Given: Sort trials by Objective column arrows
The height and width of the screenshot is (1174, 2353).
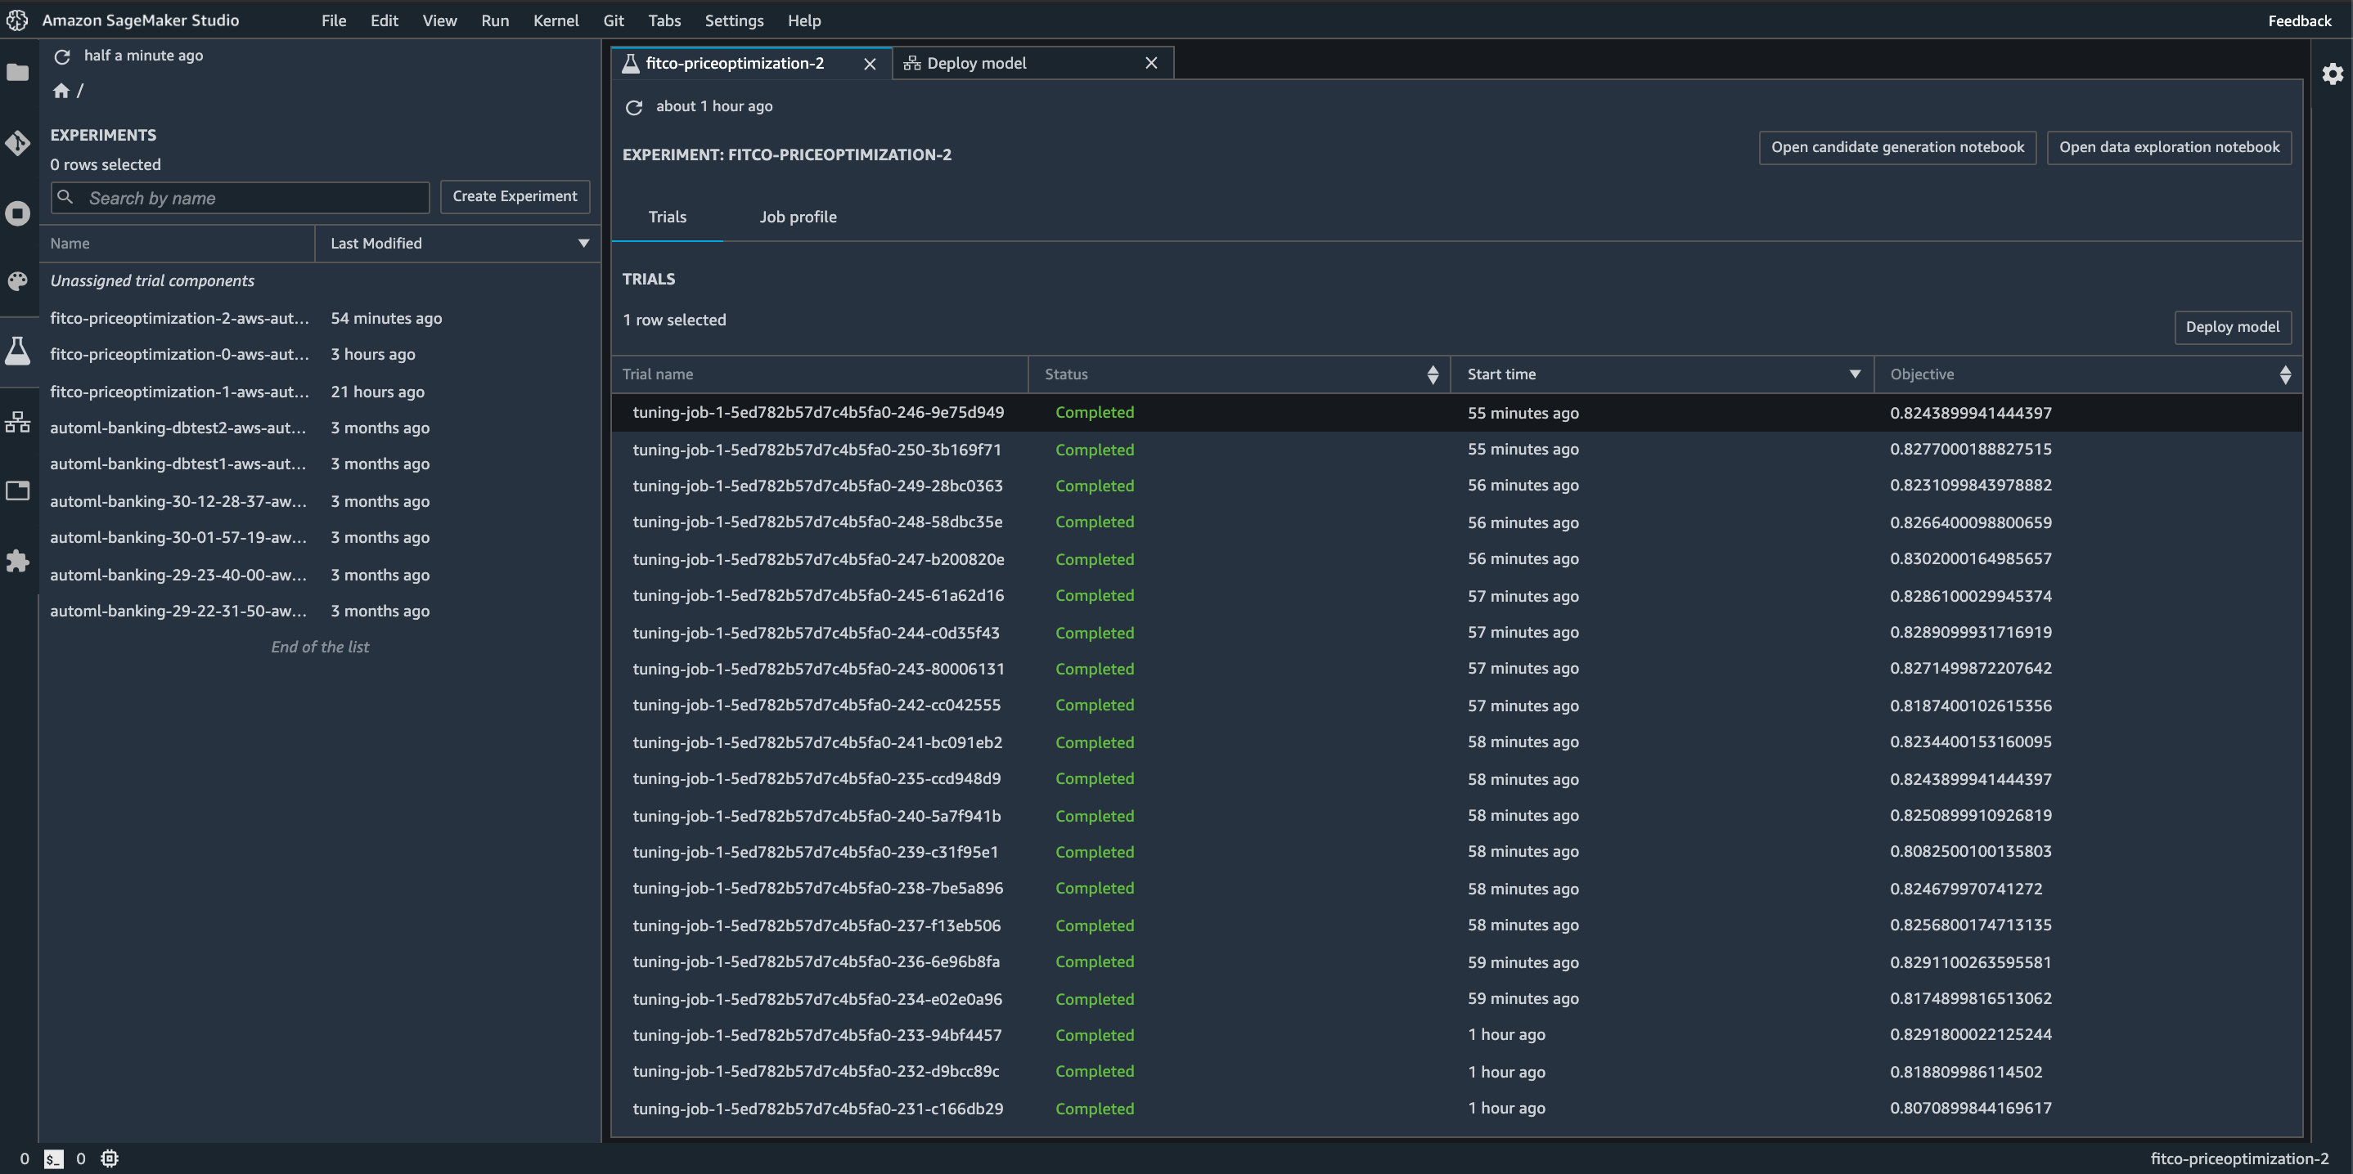Looking at the screenshot, I should coord(2284,374).
